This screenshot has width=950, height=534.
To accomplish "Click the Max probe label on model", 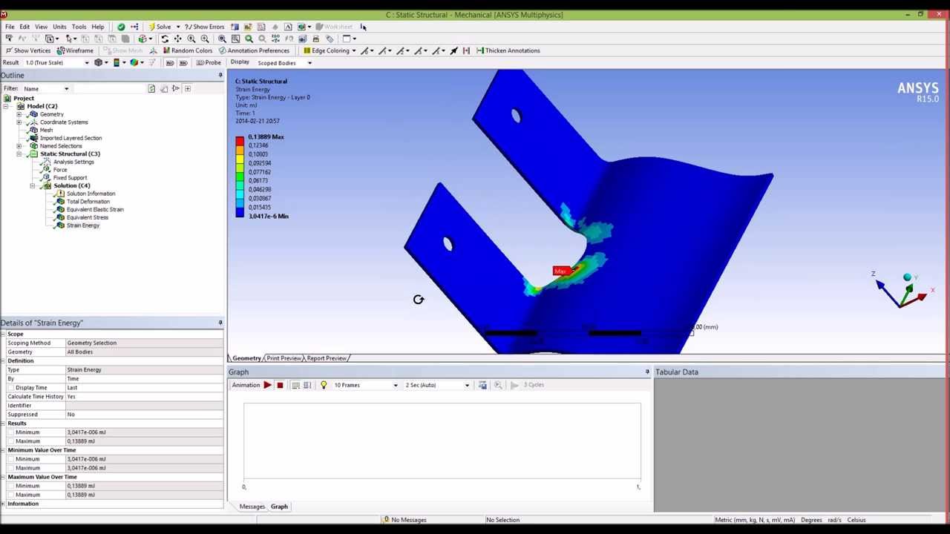I will click(x=561, y=271).
